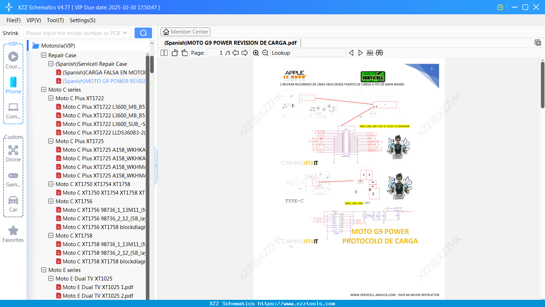Click the Motorola(VIP) folder icon

click(x=35, y=46)
